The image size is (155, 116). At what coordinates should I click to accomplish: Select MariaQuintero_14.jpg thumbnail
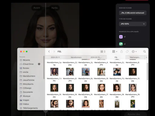[x=70, y=88]
